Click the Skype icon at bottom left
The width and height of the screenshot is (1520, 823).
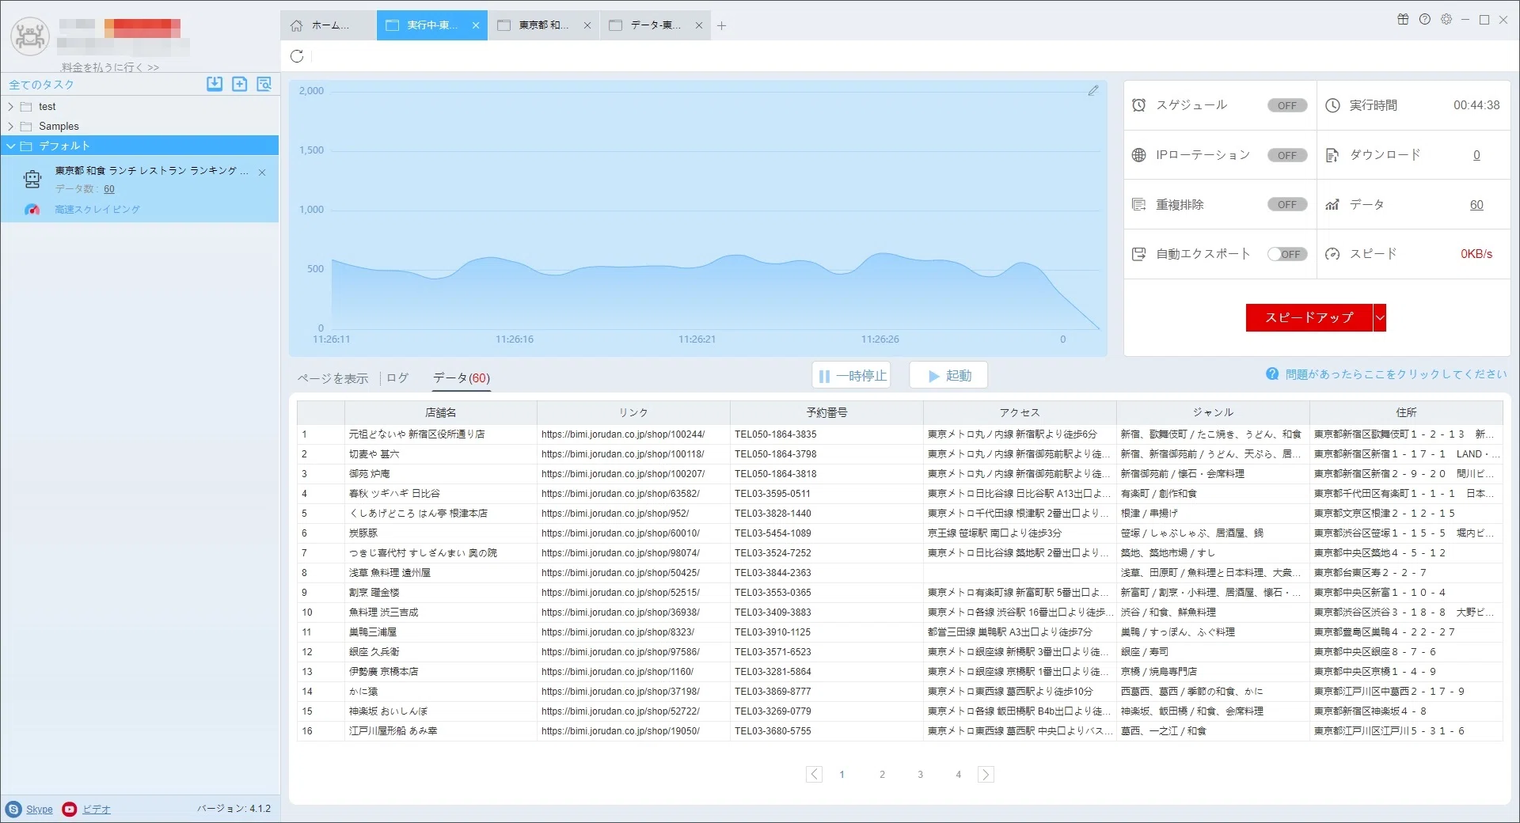[13, 809]
